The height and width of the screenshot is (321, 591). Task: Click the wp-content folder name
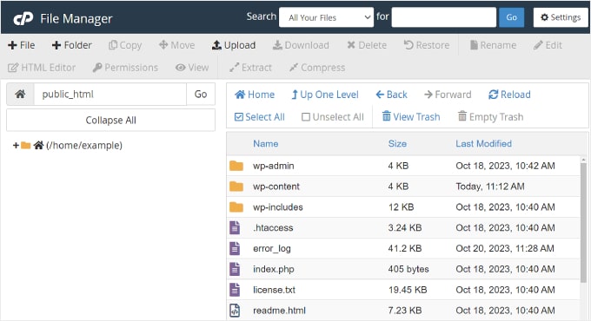point(276,187)
